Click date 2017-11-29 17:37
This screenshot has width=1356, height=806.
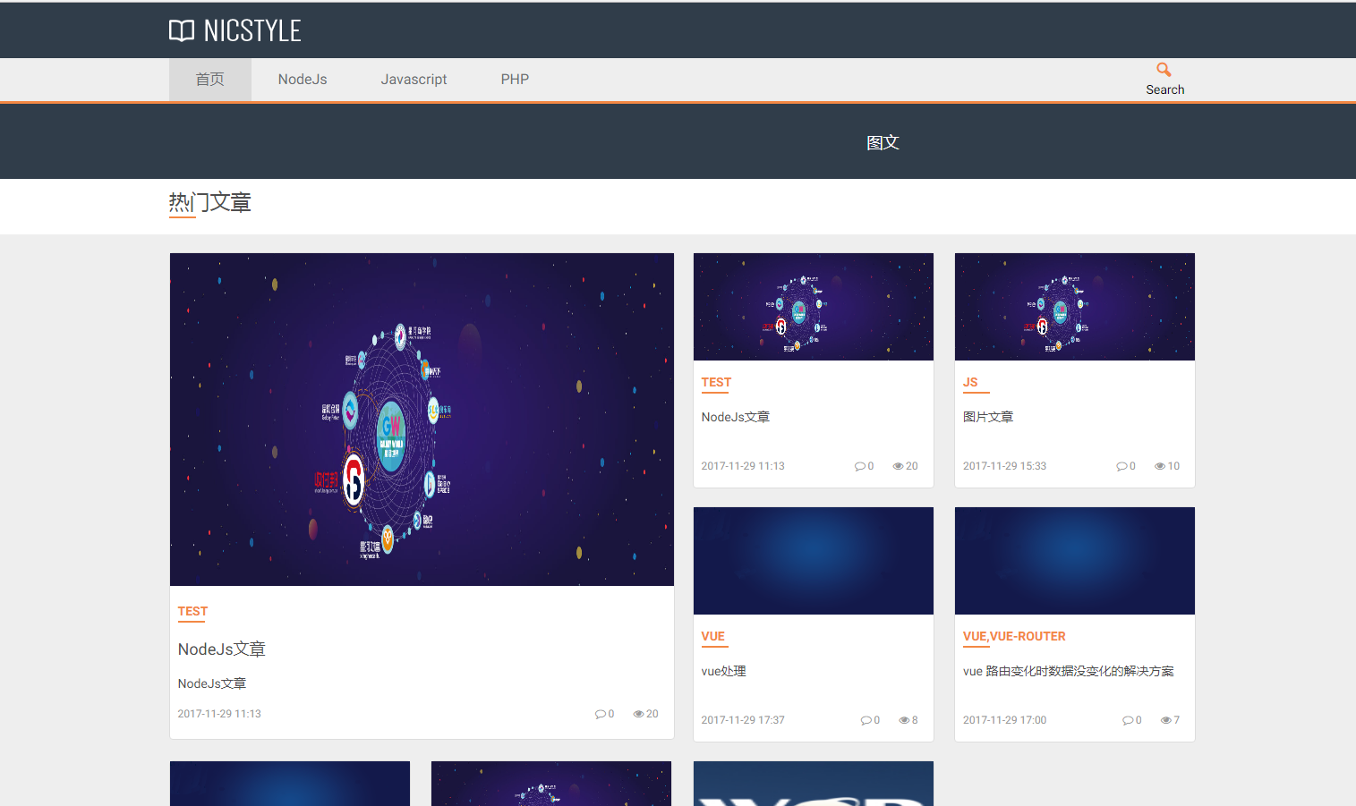pyautogui.click(x=743, y=720)
